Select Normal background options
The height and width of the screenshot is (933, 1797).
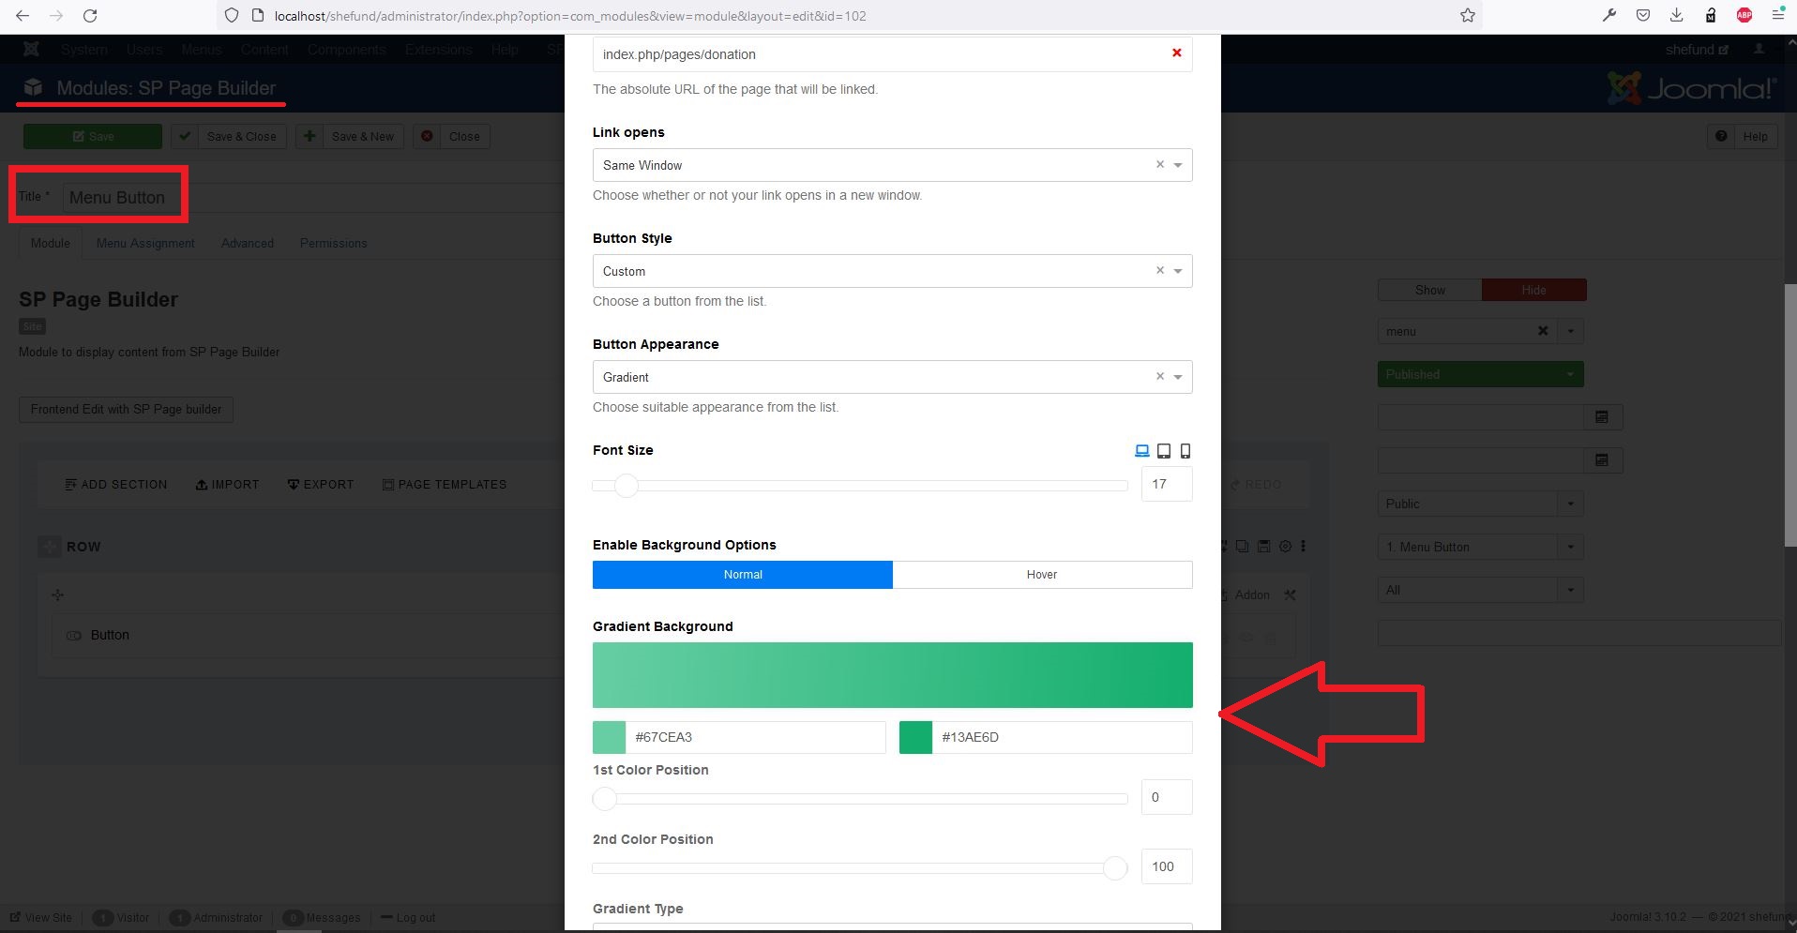[742, 575]
